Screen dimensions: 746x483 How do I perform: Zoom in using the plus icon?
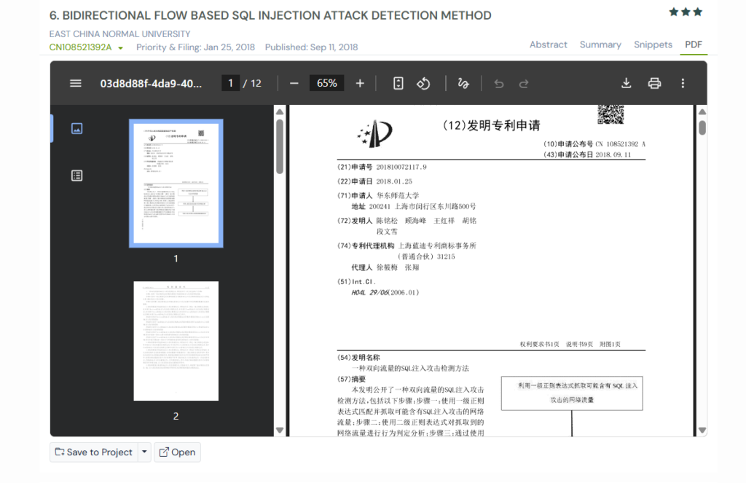coord(360,83)
